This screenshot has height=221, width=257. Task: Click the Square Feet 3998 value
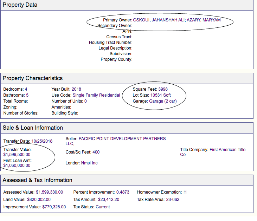pyautogui.click(x=163, y=89)
